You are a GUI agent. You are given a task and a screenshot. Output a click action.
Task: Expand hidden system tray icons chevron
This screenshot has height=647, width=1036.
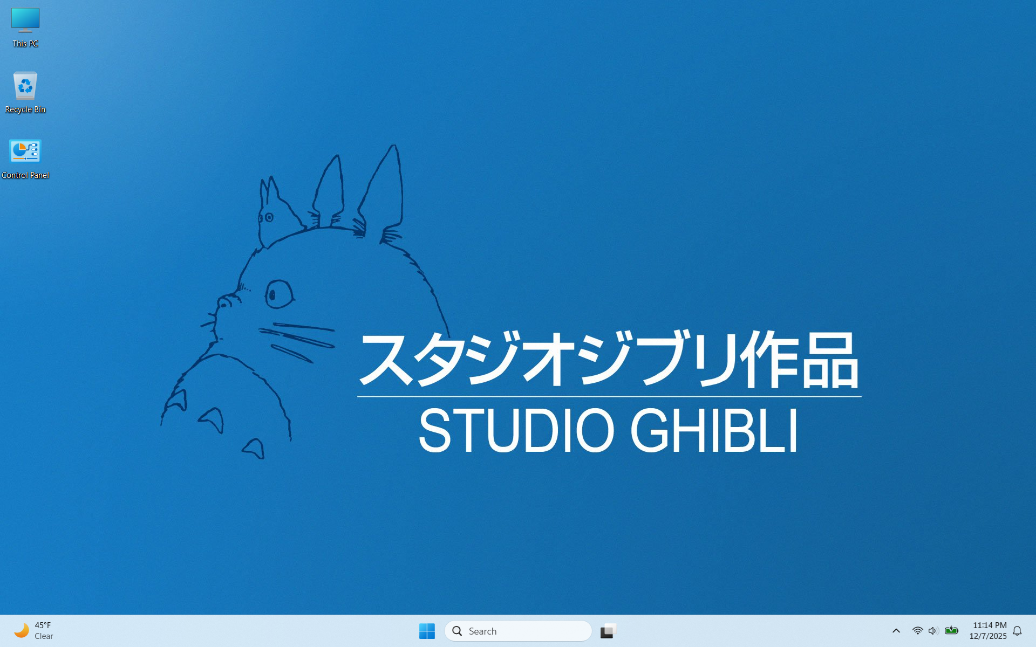coord(896,631)
